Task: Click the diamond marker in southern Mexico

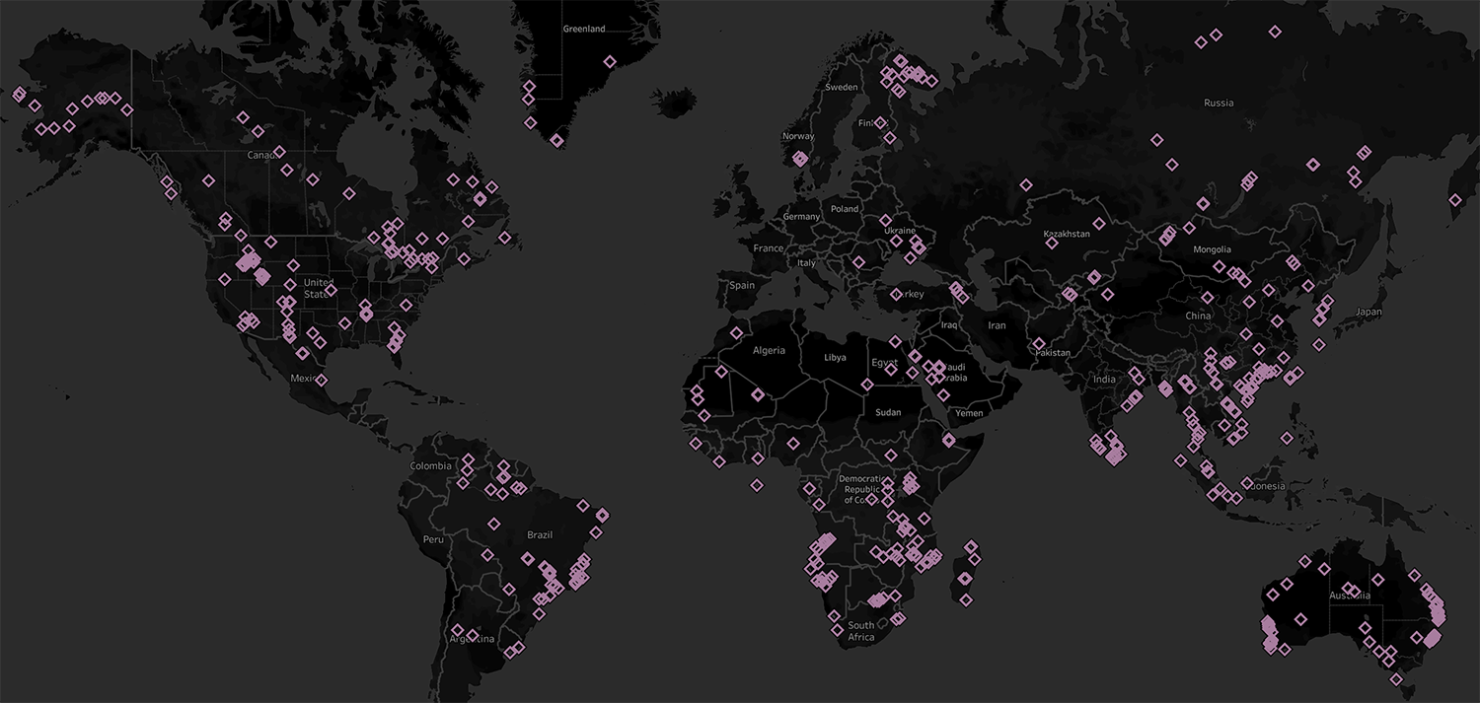Action: pos(321,380)
